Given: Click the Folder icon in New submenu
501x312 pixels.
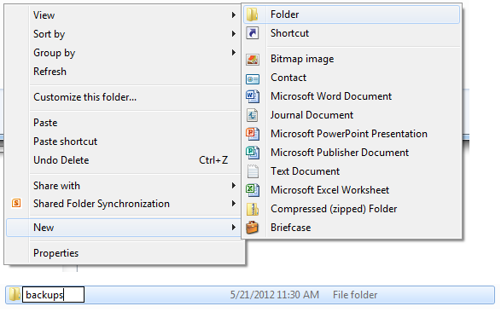Looking at the screenshot, I should click(253, 14).
